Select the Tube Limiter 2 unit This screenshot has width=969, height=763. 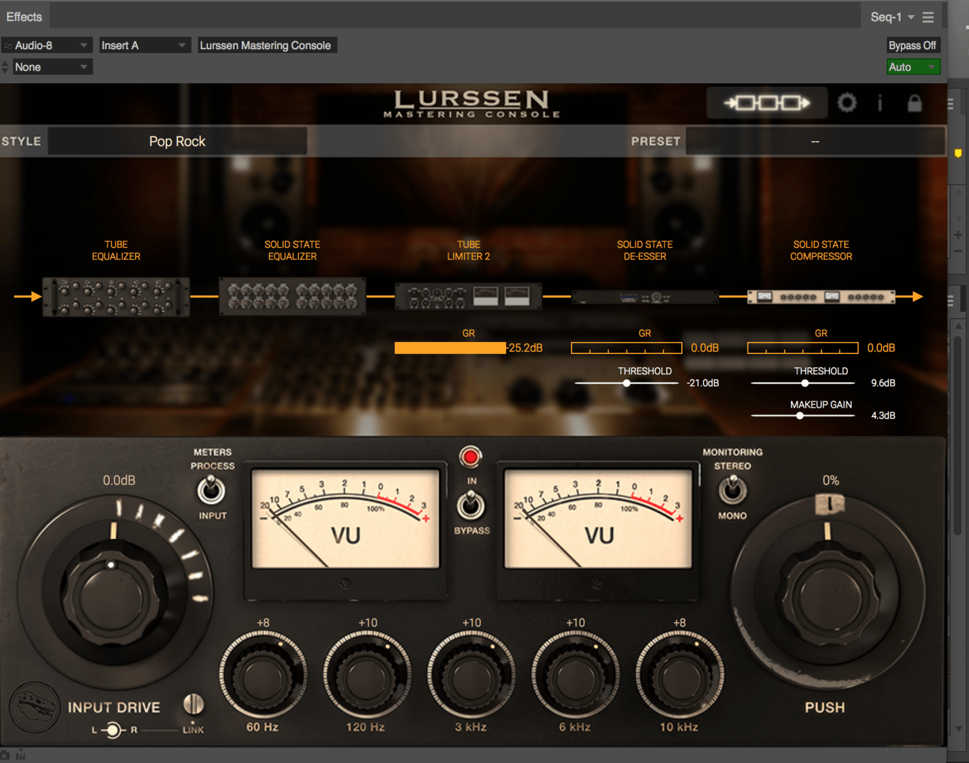(x=468, y=296)
